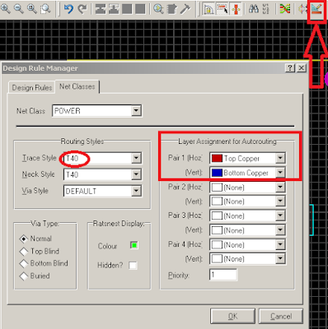Confirm with the OK button

[x=232, y=316]
